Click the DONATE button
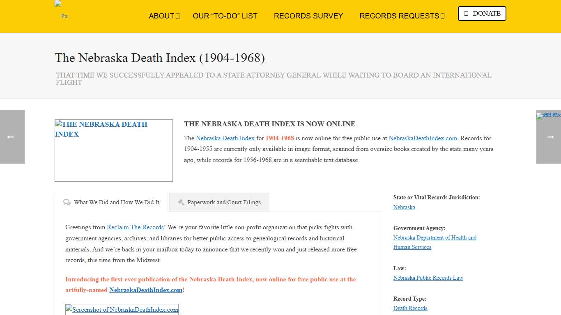 tap(482, 14)
